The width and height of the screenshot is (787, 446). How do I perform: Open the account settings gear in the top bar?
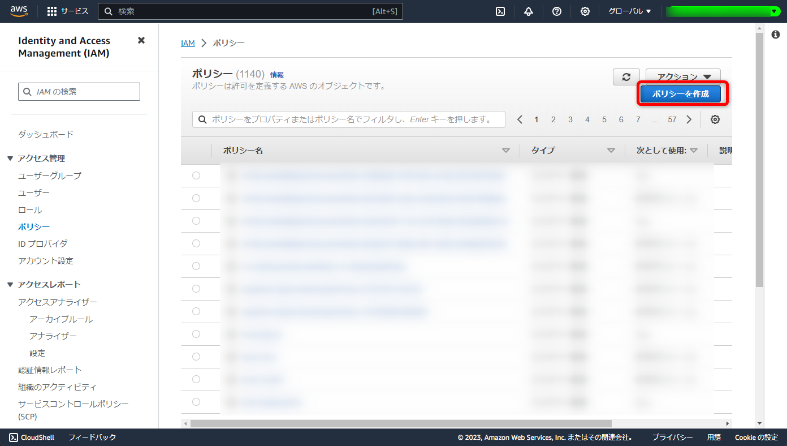585,11
